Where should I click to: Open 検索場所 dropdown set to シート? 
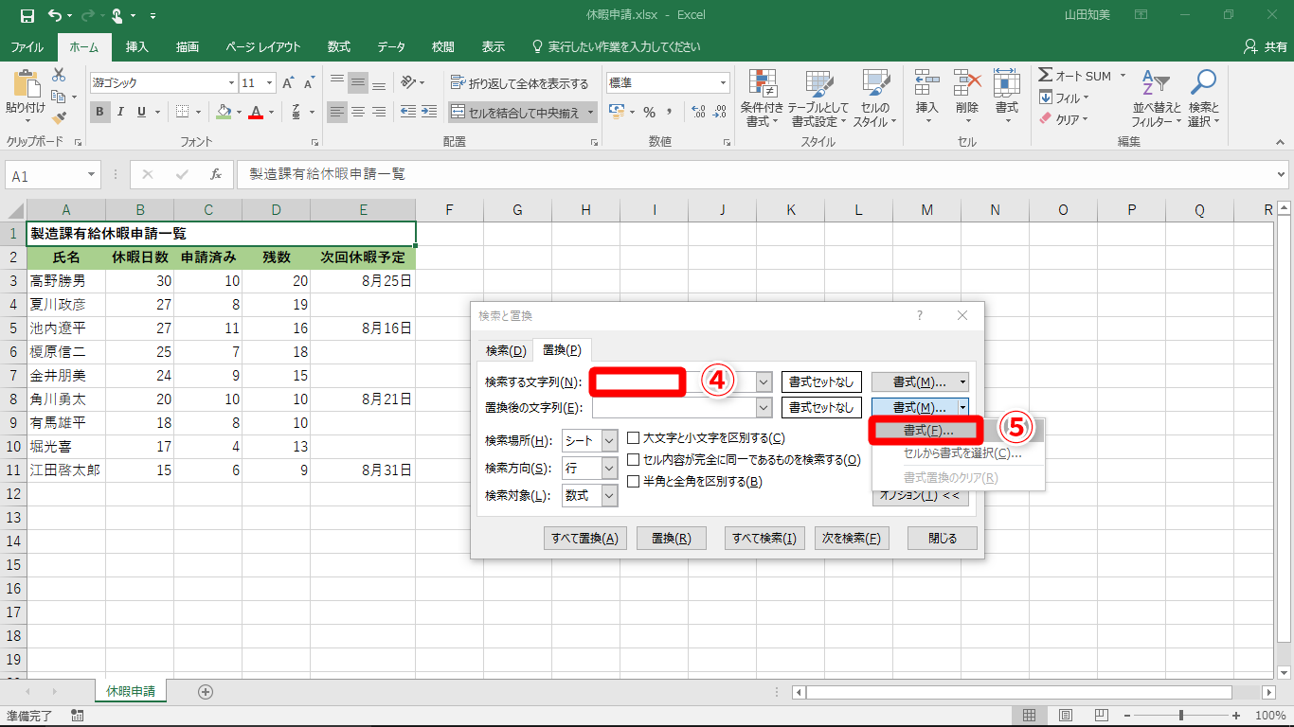pos(609,440)
